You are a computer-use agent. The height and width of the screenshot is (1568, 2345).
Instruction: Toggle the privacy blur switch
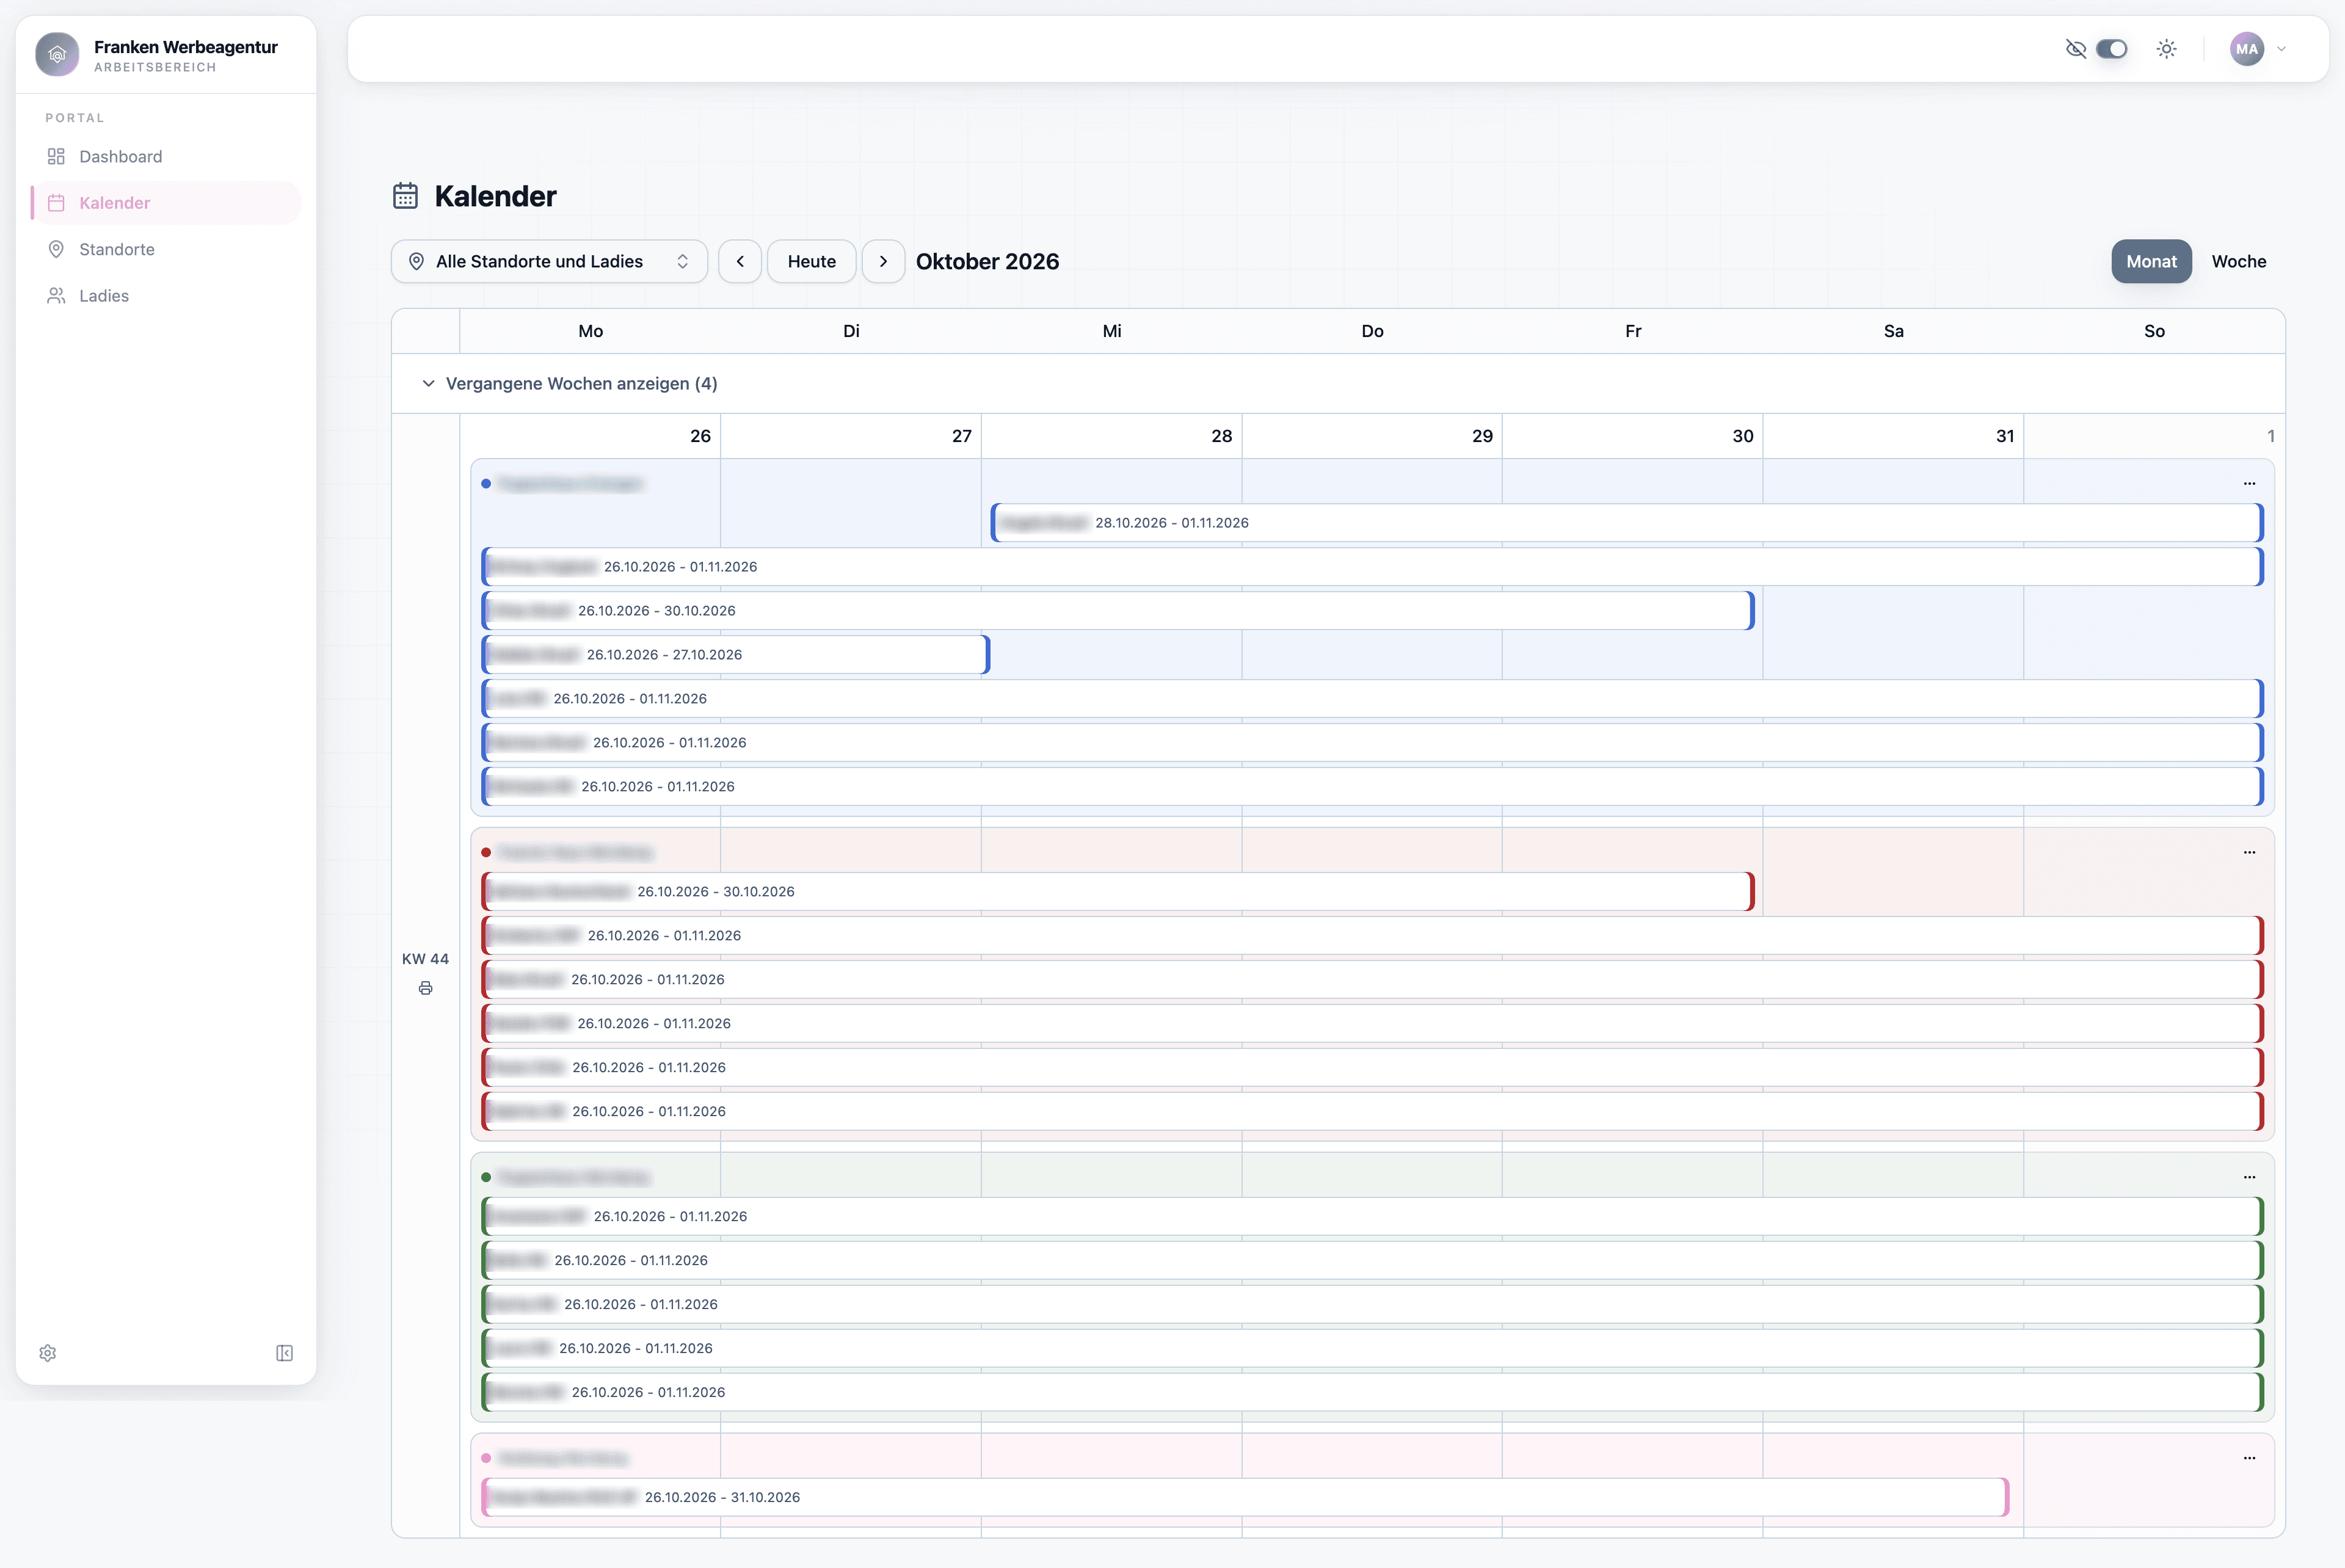(2112, 49)
